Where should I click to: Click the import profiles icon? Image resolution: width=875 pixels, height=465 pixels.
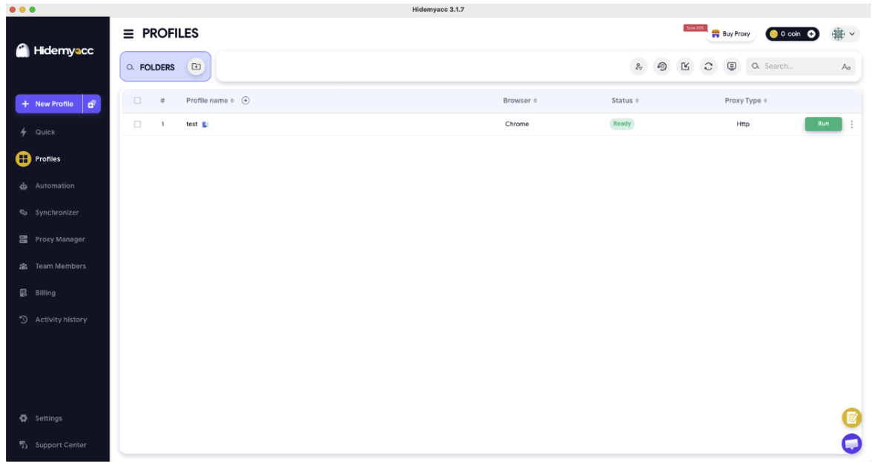[685, 67]
